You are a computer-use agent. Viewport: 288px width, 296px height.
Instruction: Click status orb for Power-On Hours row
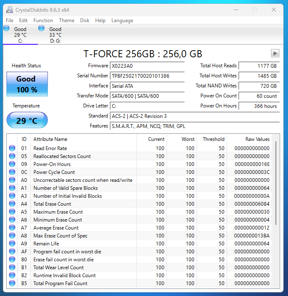pyautogui.click(x=12, y=164)
